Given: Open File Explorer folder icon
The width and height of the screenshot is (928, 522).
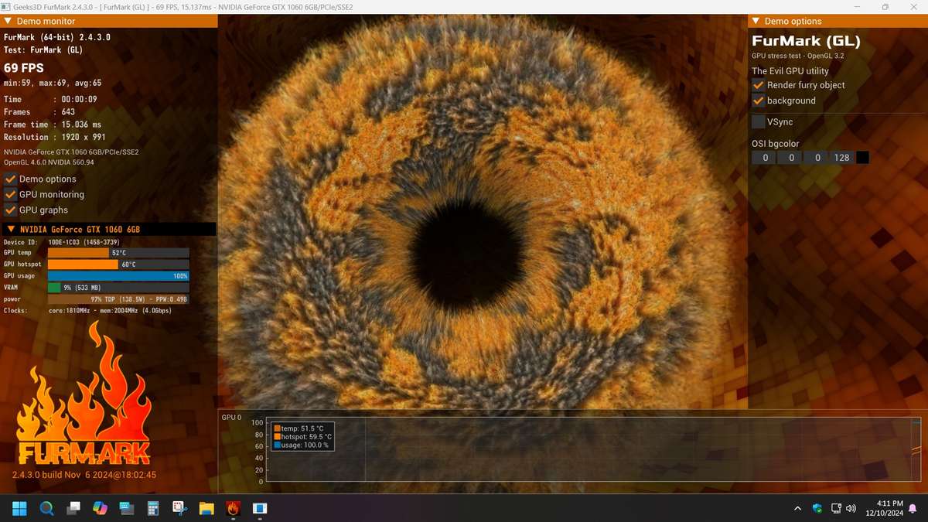Looking at the screenshot, I should pos(206,508).
